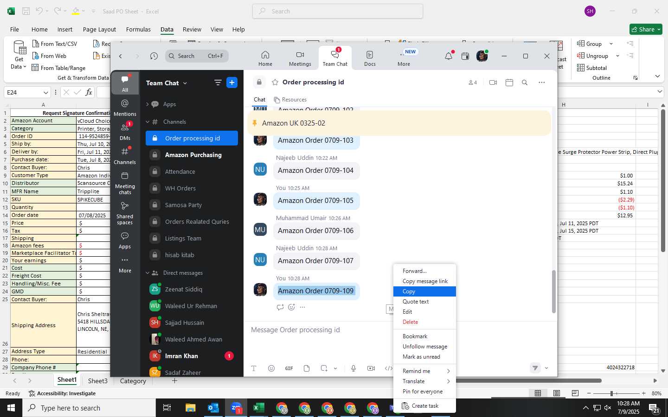Open the GIF picker in composer

289,368
